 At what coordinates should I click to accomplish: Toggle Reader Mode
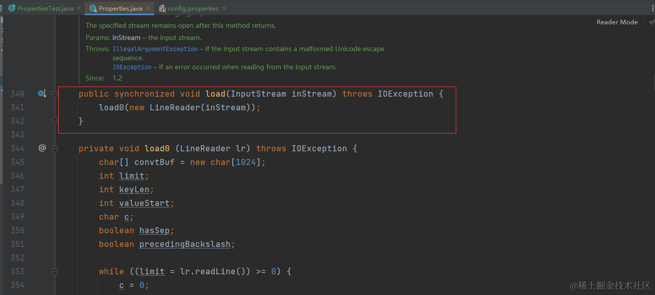click(x=617, y=22)
